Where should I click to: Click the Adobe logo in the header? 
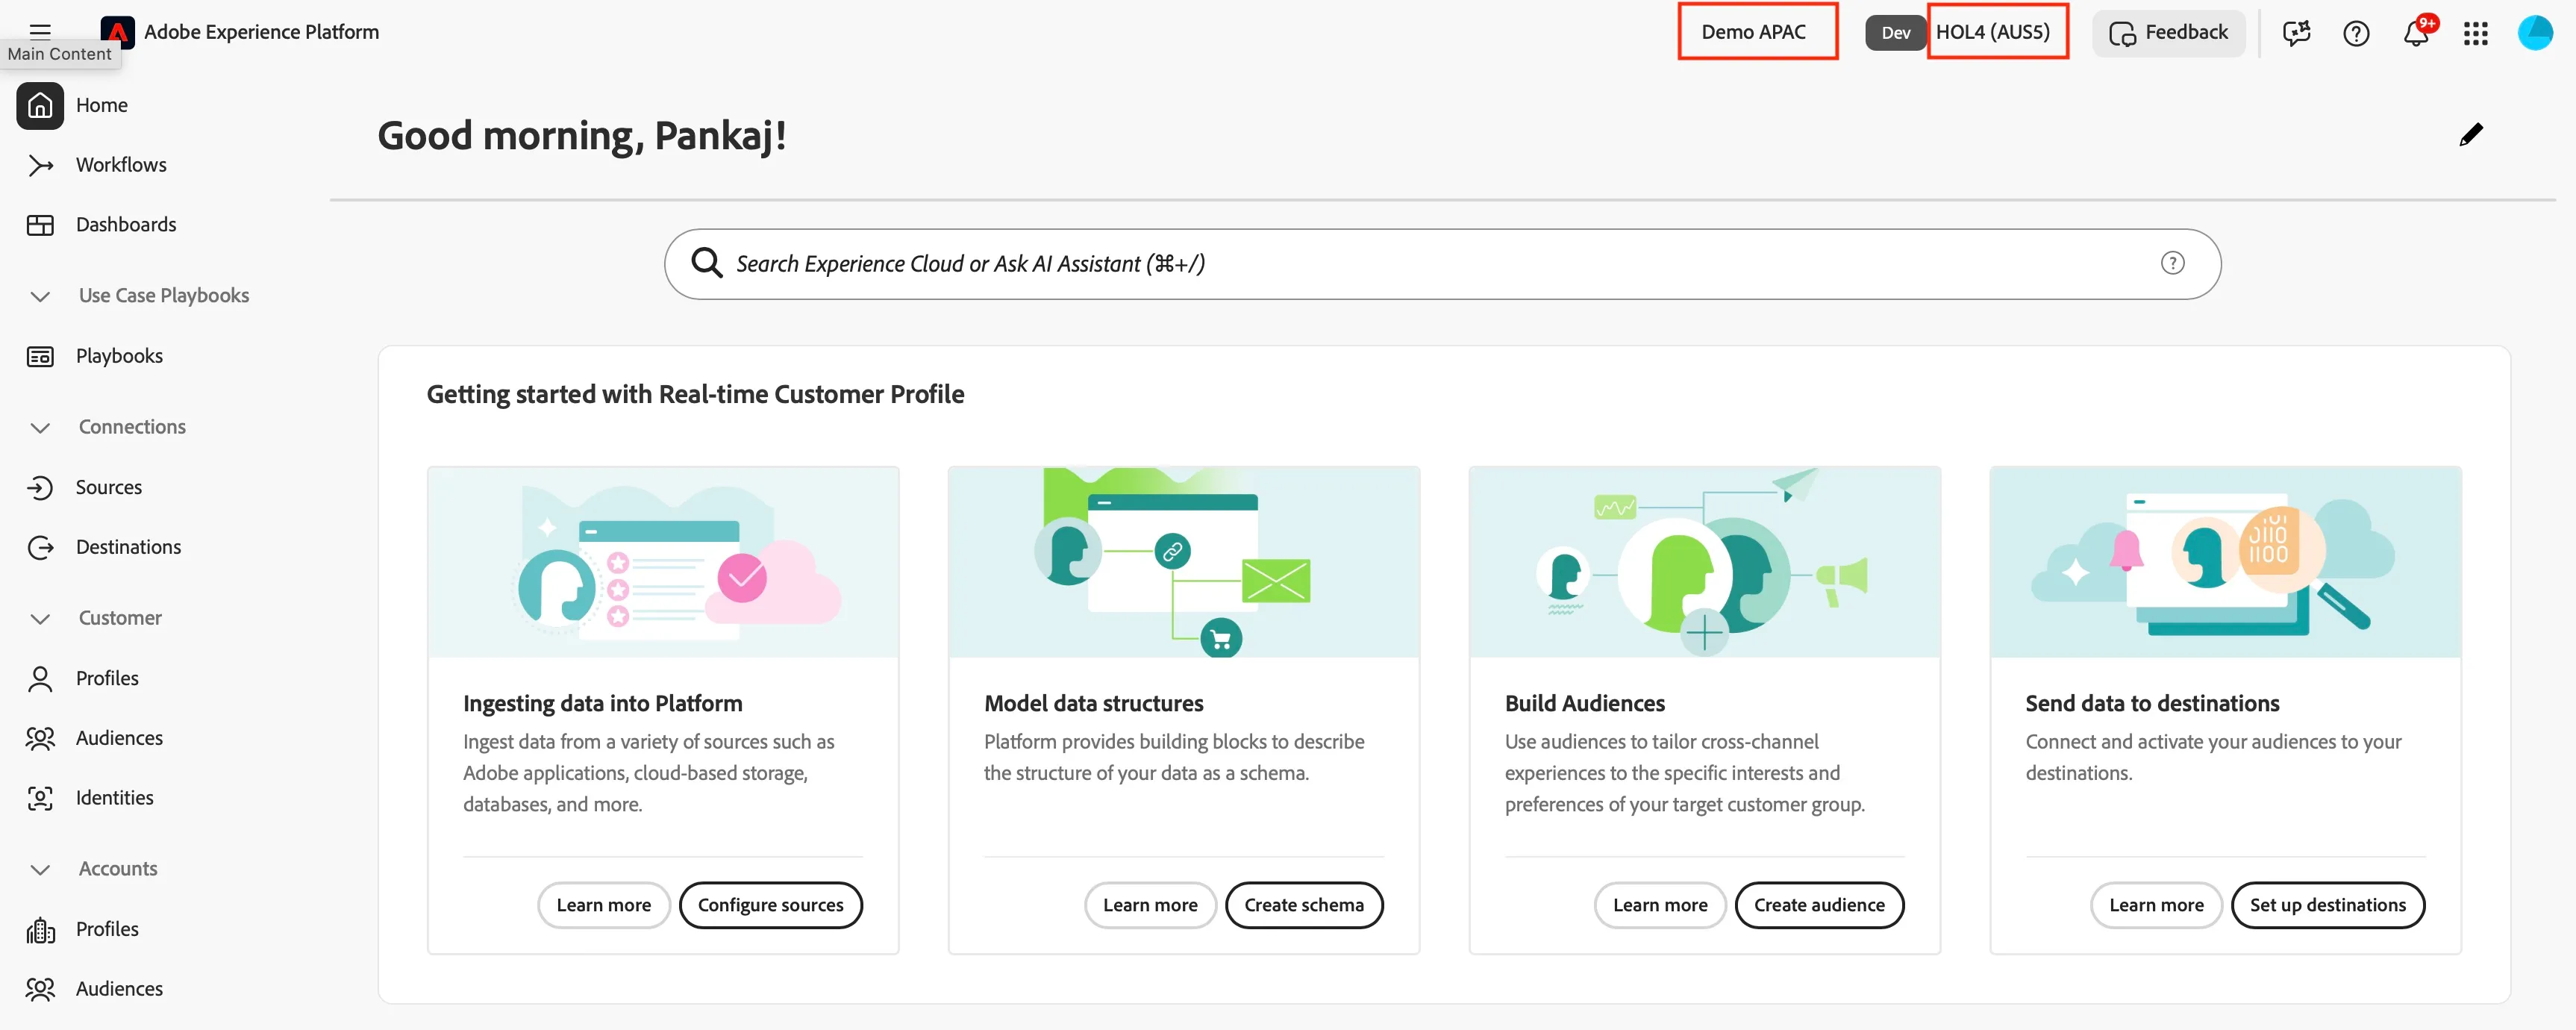(x=118, y=32)
